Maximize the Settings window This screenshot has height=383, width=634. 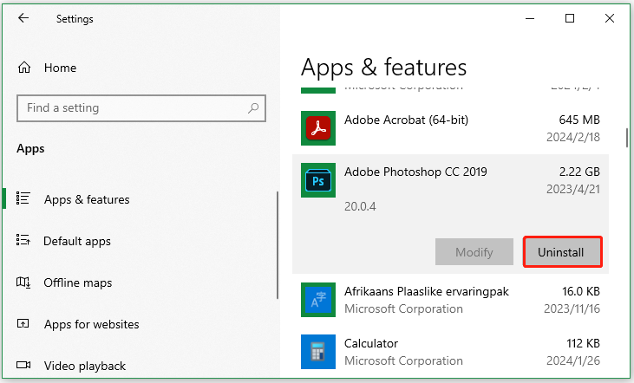point(570,18)
